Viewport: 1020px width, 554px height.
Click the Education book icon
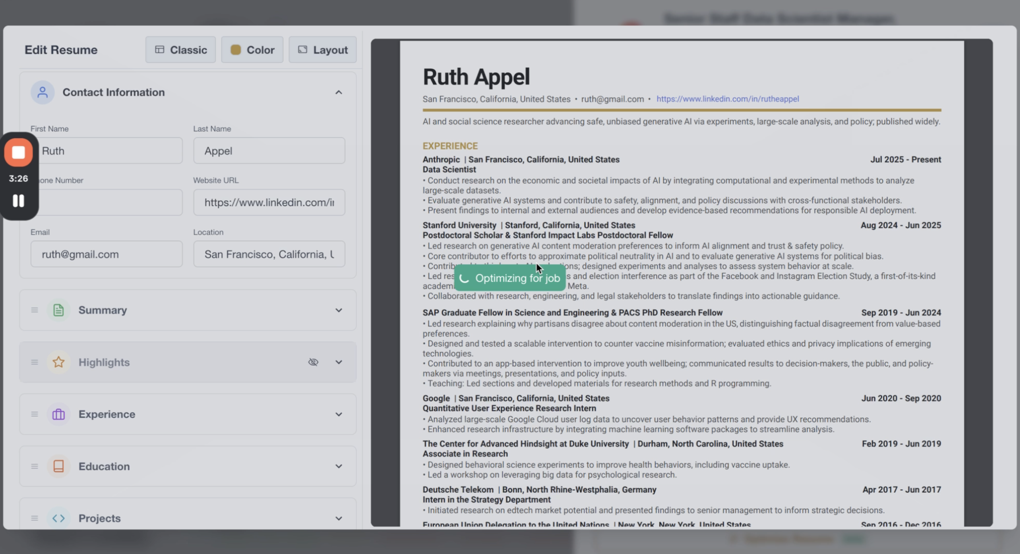[x=58, y=466]
